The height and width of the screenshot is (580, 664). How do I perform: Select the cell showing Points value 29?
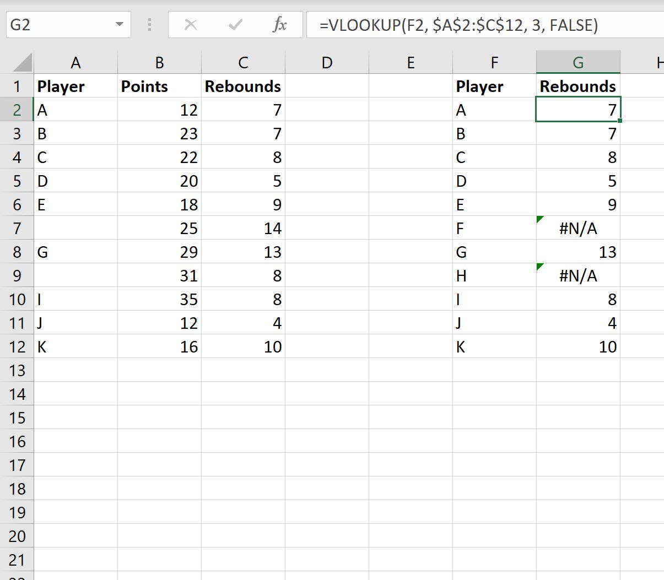tap(159, 252)
